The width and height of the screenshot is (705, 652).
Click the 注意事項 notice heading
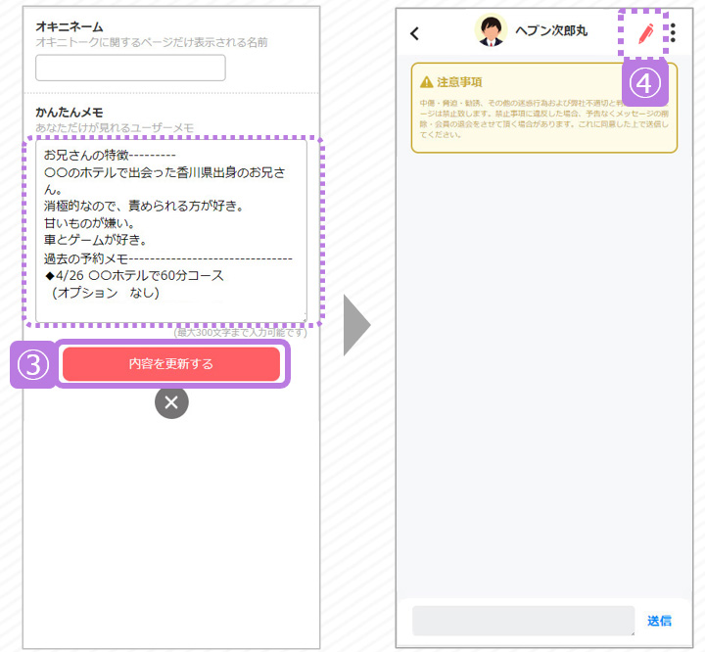coord(459,82)
